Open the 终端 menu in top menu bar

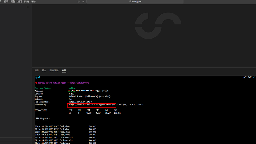(26, 1)
